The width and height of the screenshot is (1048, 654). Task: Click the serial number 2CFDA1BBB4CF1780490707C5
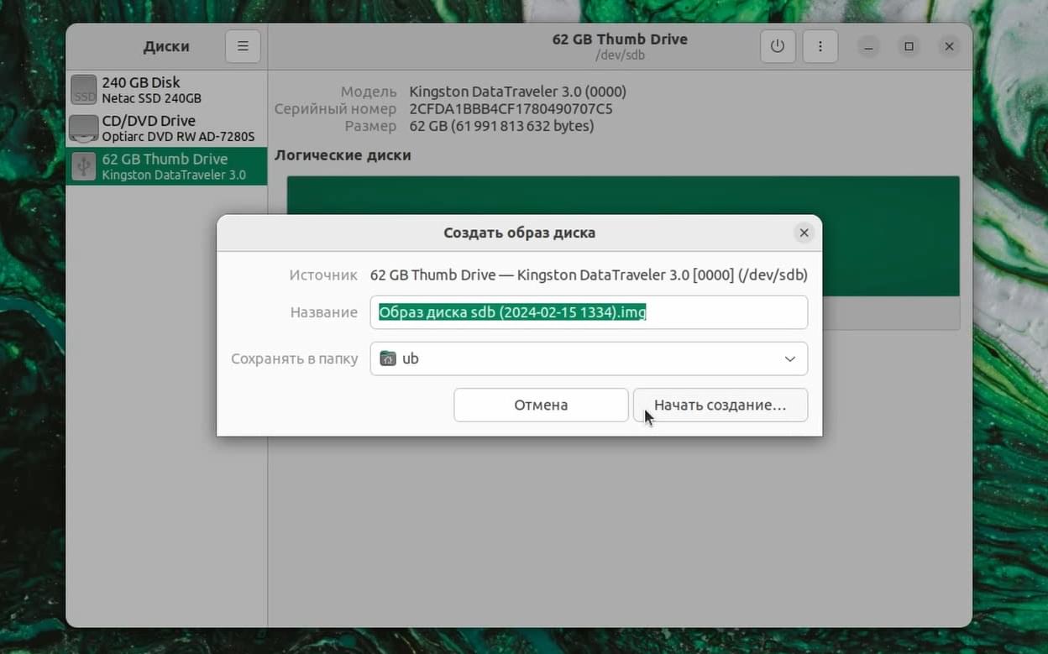tap(511, 109)
